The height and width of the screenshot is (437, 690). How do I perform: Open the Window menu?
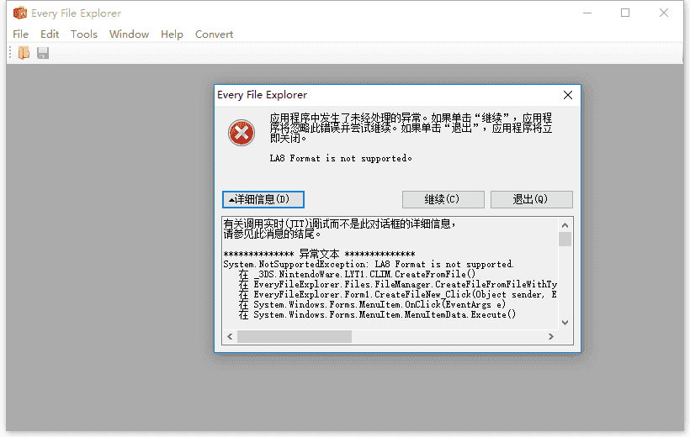(x=129, y=34)
